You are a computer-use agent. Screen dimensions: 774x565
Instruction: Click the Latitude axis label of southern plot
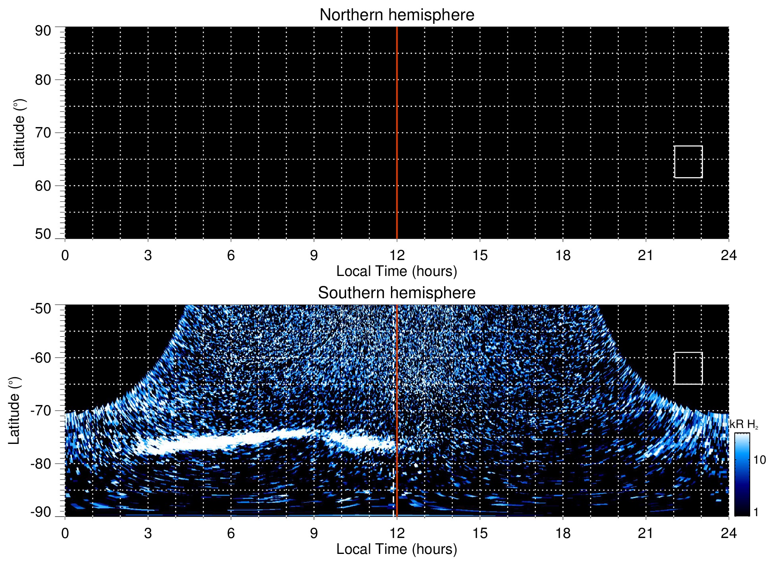tap(14, 411)
